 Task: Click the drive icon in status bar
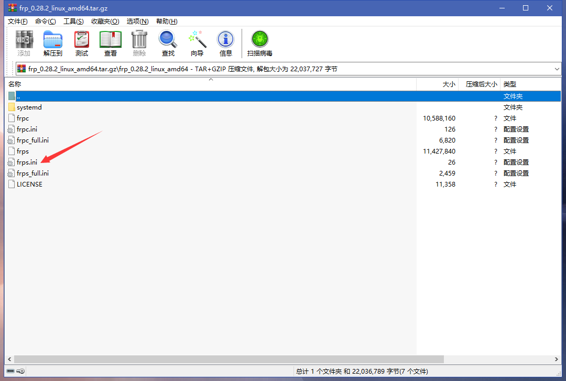10,371
